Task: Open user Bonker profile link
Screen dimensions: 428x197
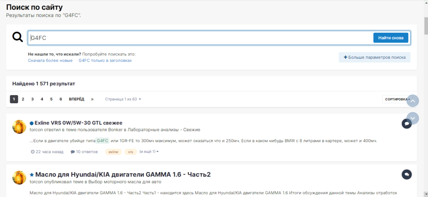Action: pyautogui.click(x=115, y=130)
